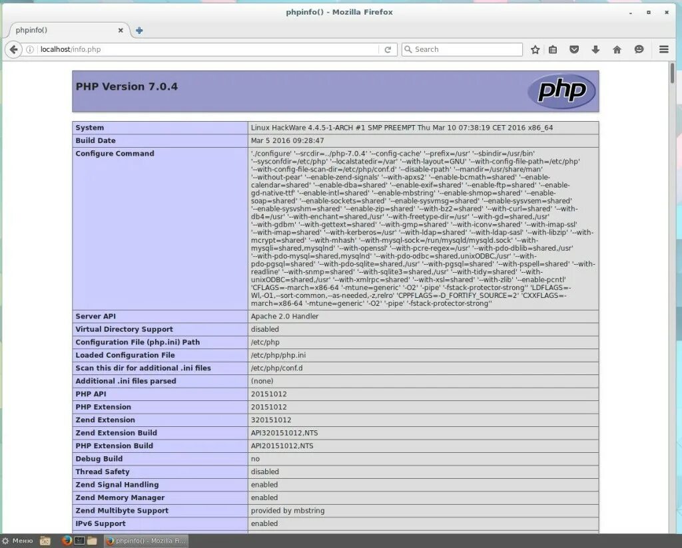Select the 'Zend Signal Handling' label
This screenshot has height=548, width=682.
click(x=117, y=485)
